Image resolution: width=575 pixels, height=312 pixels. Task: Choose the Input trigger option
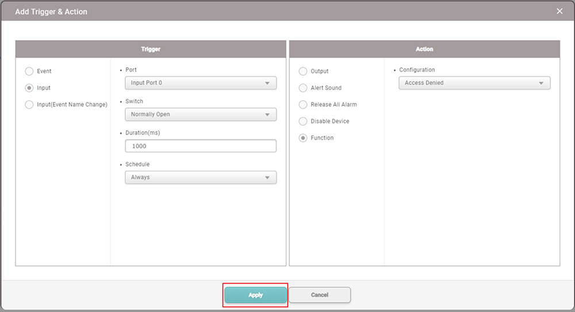(29, 88)
